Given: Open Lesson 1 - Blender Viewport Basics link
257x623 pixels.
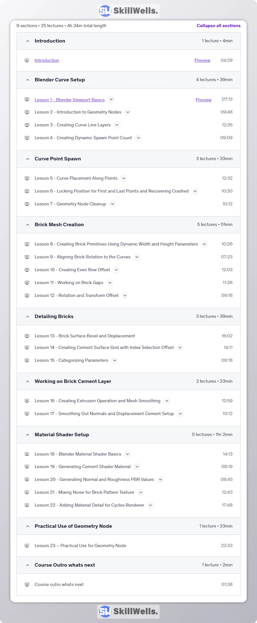Looking at the screenshot, I should (x=70, y=100).
